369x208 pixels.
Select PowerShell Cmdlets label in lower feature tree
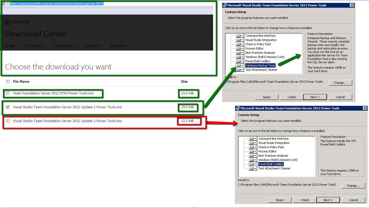[x=271, y=164]
